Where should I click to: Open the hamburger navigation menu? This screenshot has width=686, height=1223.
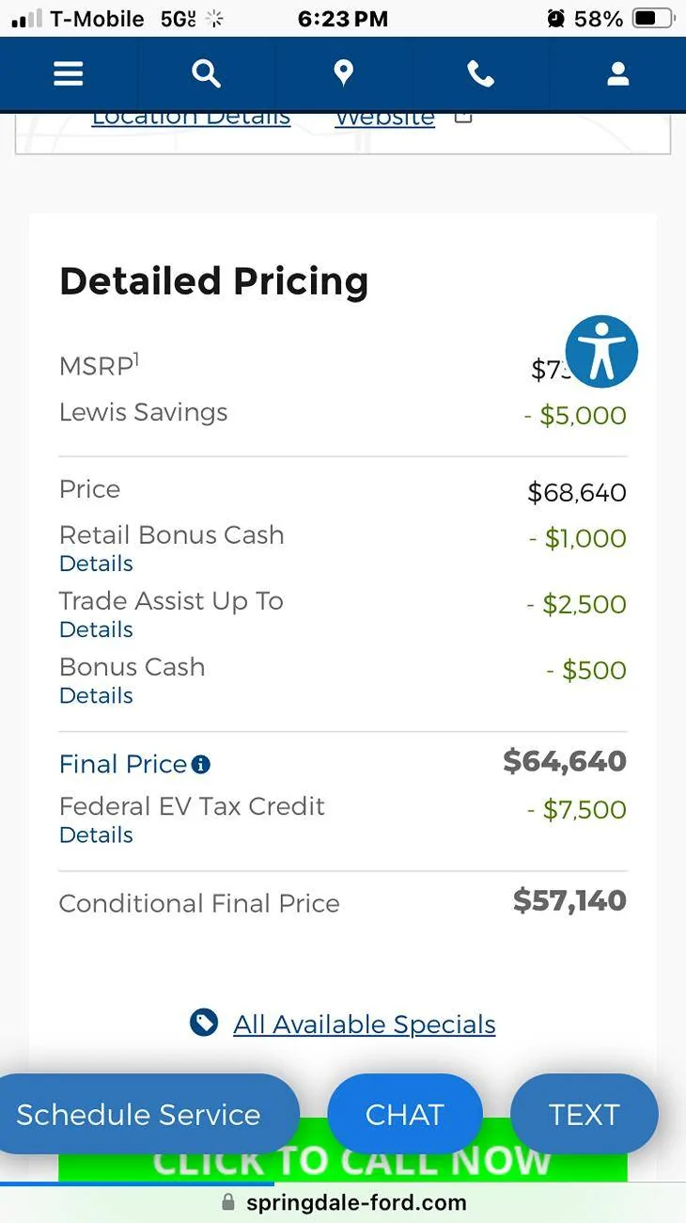click(69, 74)
